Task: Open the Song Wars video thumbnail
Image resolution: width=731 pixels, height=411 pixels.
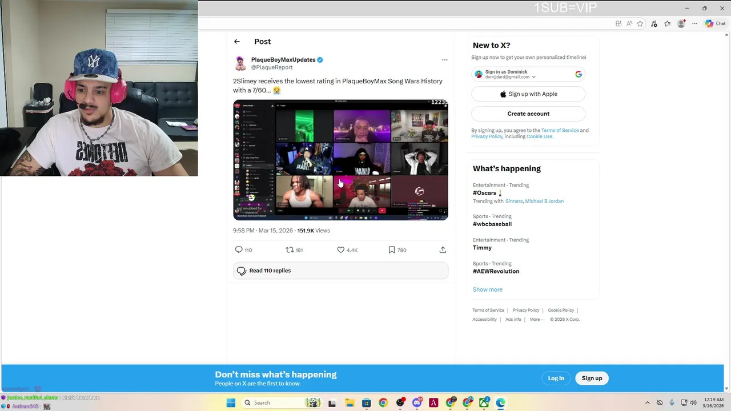Action: pos(340,160)
